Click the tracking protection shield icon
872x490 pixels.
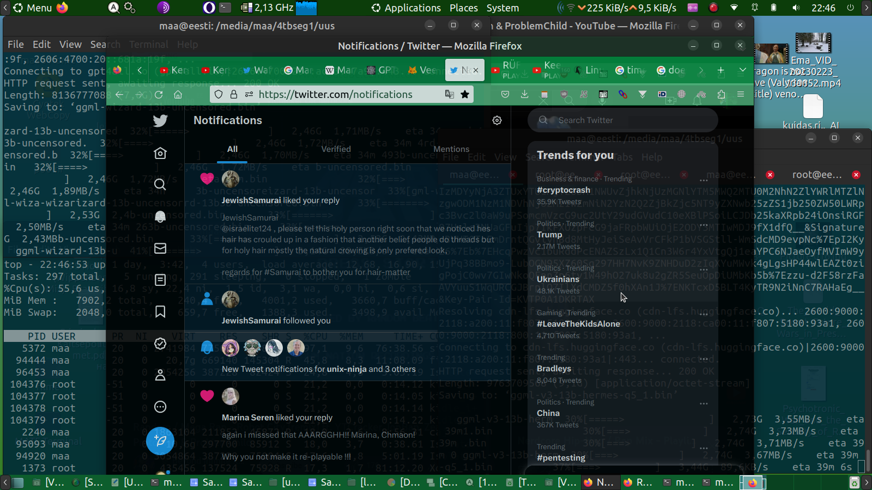(x=219, y=94)
